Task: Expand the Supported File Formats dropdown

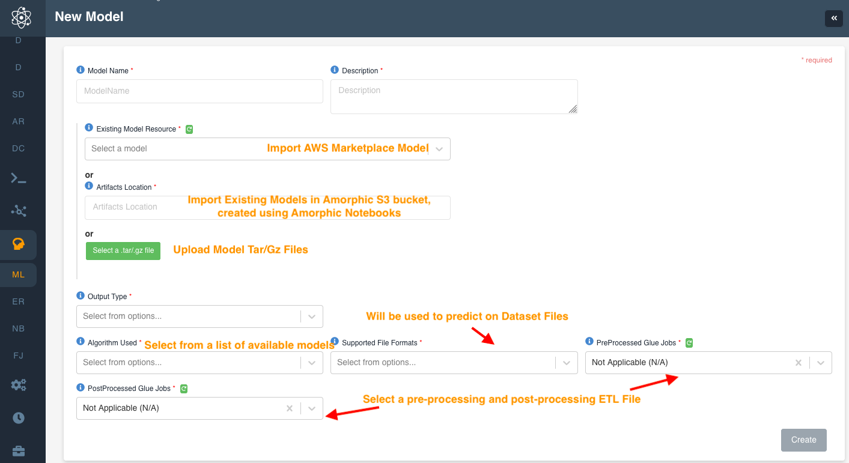Action: tap(566, 363)
